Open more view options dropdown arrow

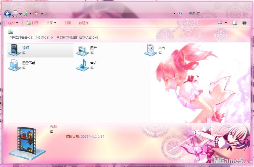click(226, 23)
